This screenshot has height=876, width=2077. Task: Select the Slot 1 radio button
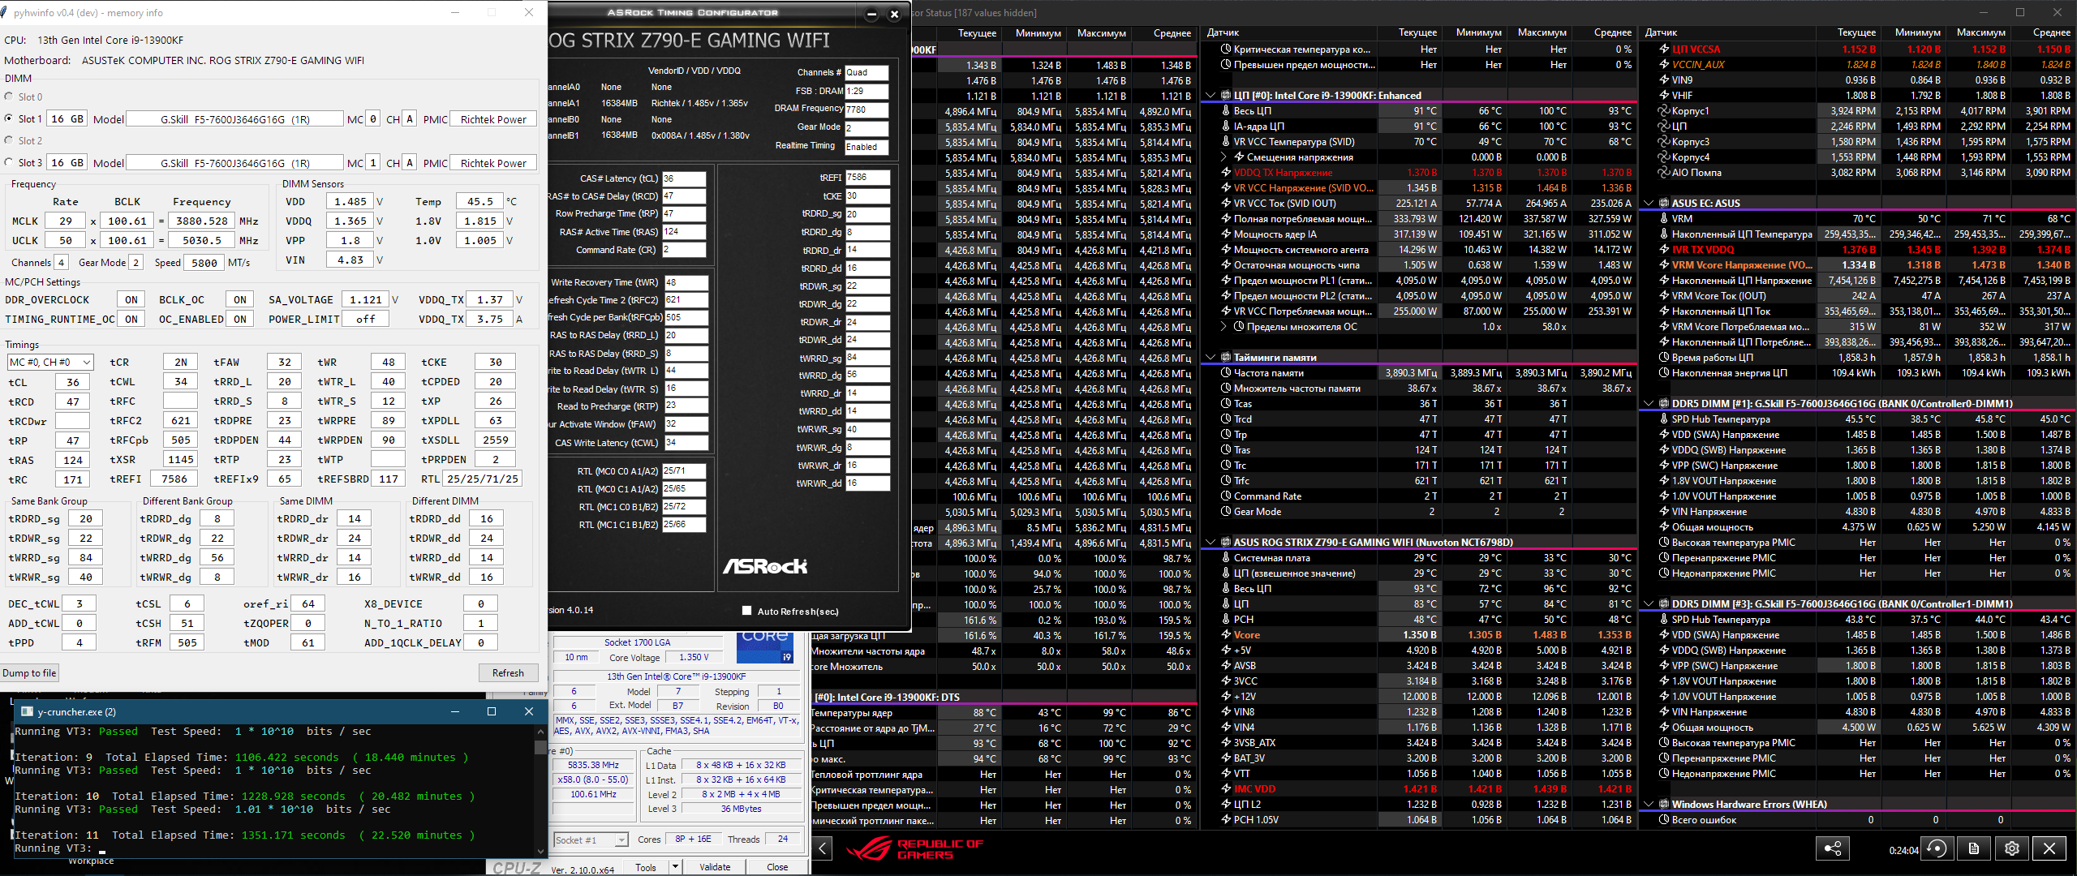(x=10, y=118)
